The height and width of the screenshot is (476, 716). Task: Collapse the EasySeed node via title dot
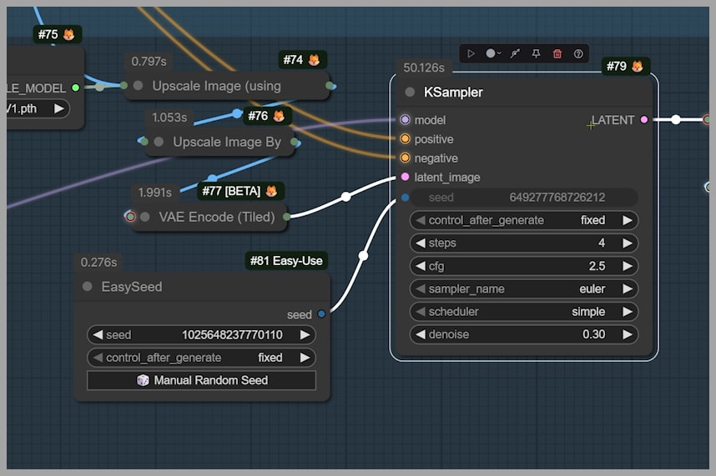tap(88, 287)
